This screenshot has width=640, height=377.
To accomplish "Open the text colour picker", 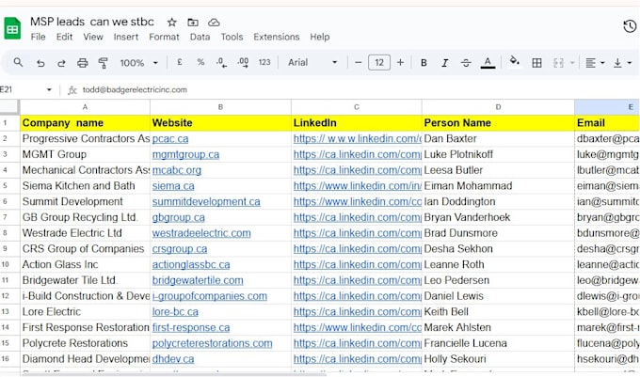I will click(x=488, y=63).
